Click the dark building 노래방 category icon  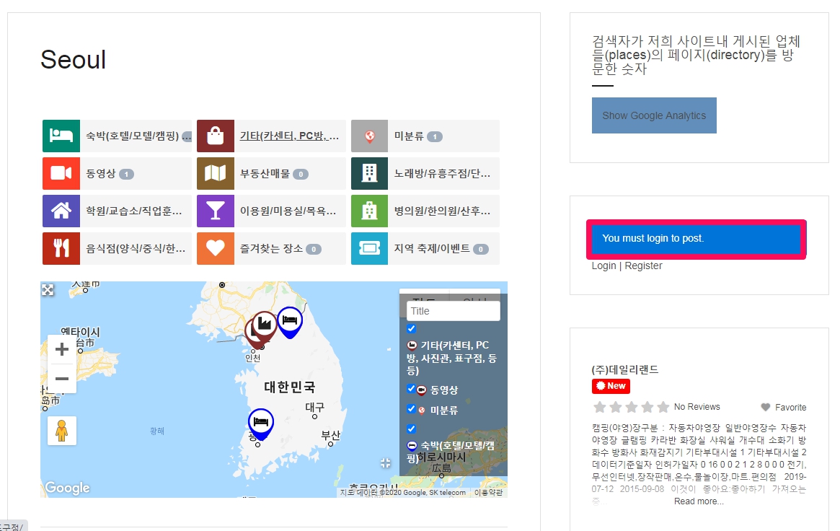369,174
